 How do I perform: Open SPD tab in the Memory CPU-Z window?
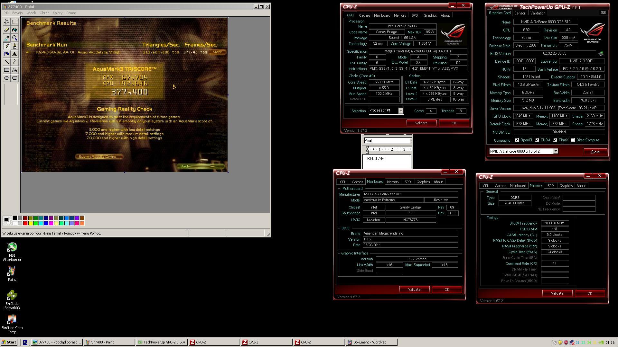click(550, 186)
